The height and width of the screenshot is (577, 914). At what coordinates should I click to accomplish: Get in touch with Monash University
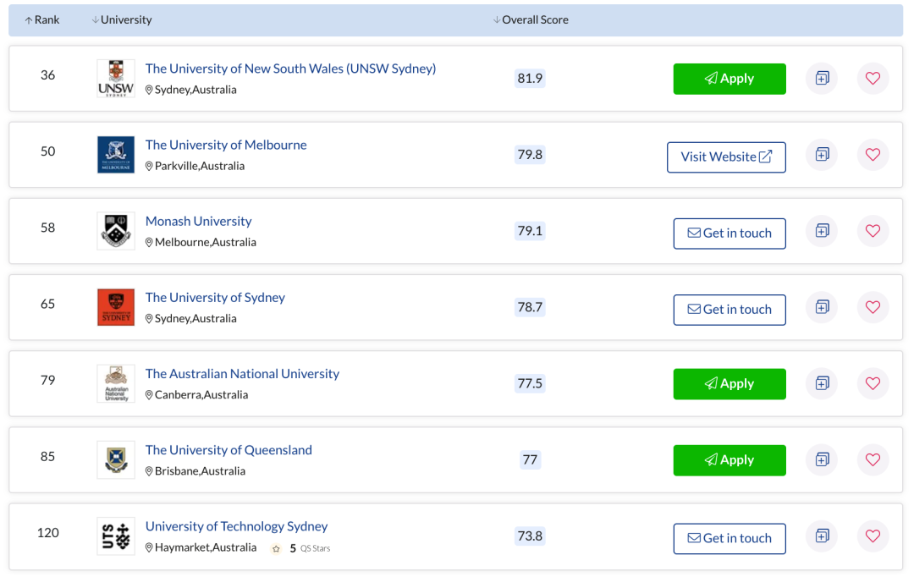730,234
